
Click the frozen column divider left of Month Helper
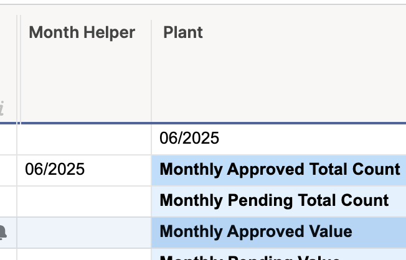[19, 70]
